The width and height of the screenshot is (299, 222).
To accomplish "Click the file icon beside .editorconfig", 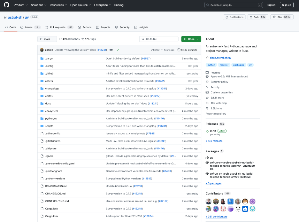I will tap(42, 134).
